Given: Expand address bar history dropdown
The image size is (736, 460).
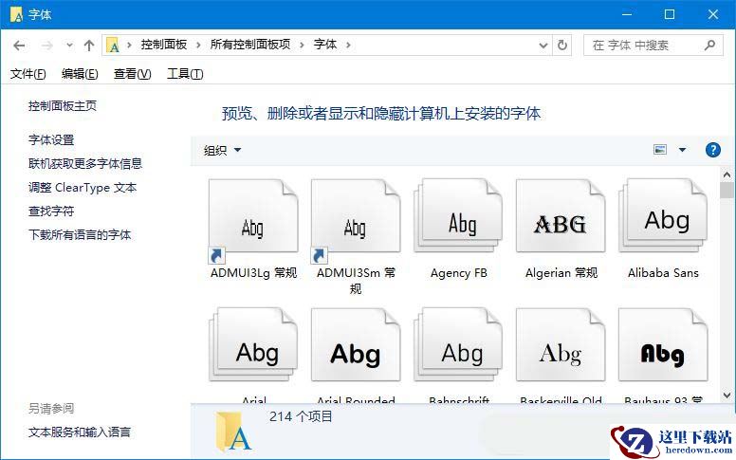Looking at the screenshot, I should tap(543, 46).
